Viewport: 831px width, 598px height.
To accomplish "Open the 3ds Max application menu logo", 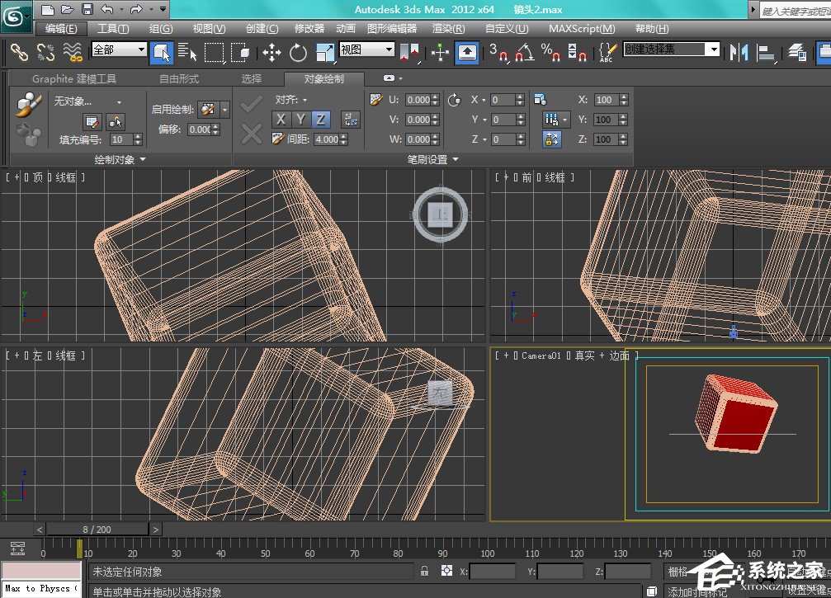I will pyautogui.click(x=16, y=16).
